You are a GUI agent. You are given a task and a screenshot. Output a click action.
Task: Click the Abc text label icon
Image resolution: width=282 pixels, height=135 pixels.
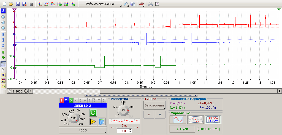coord(3,75)
